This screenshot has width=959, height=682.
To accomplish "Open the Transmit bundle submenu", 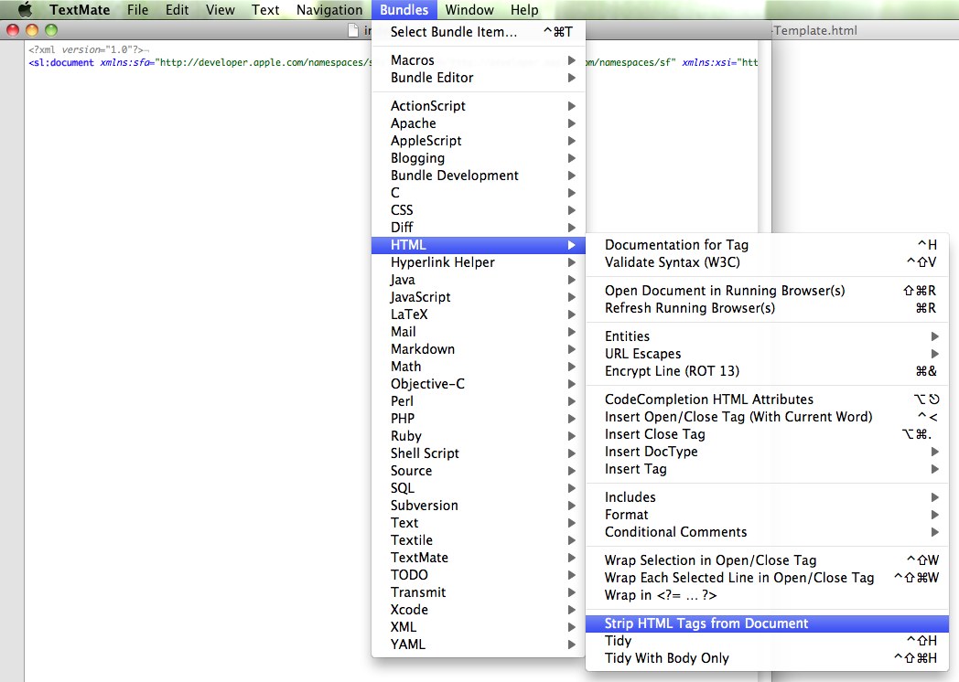I will coord(479,592).
